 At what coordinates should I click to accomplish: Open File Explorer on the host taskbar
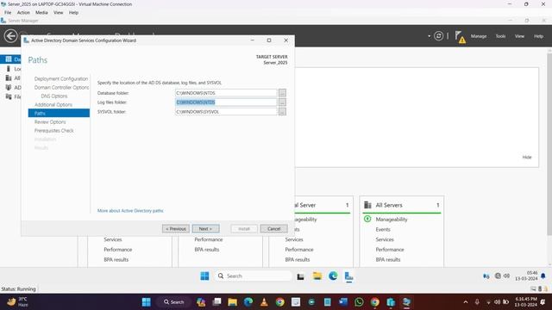[232, 302]
